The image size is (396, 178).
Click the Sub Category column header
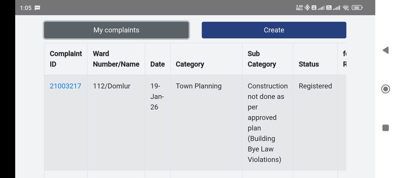click(x=268, y=59)
